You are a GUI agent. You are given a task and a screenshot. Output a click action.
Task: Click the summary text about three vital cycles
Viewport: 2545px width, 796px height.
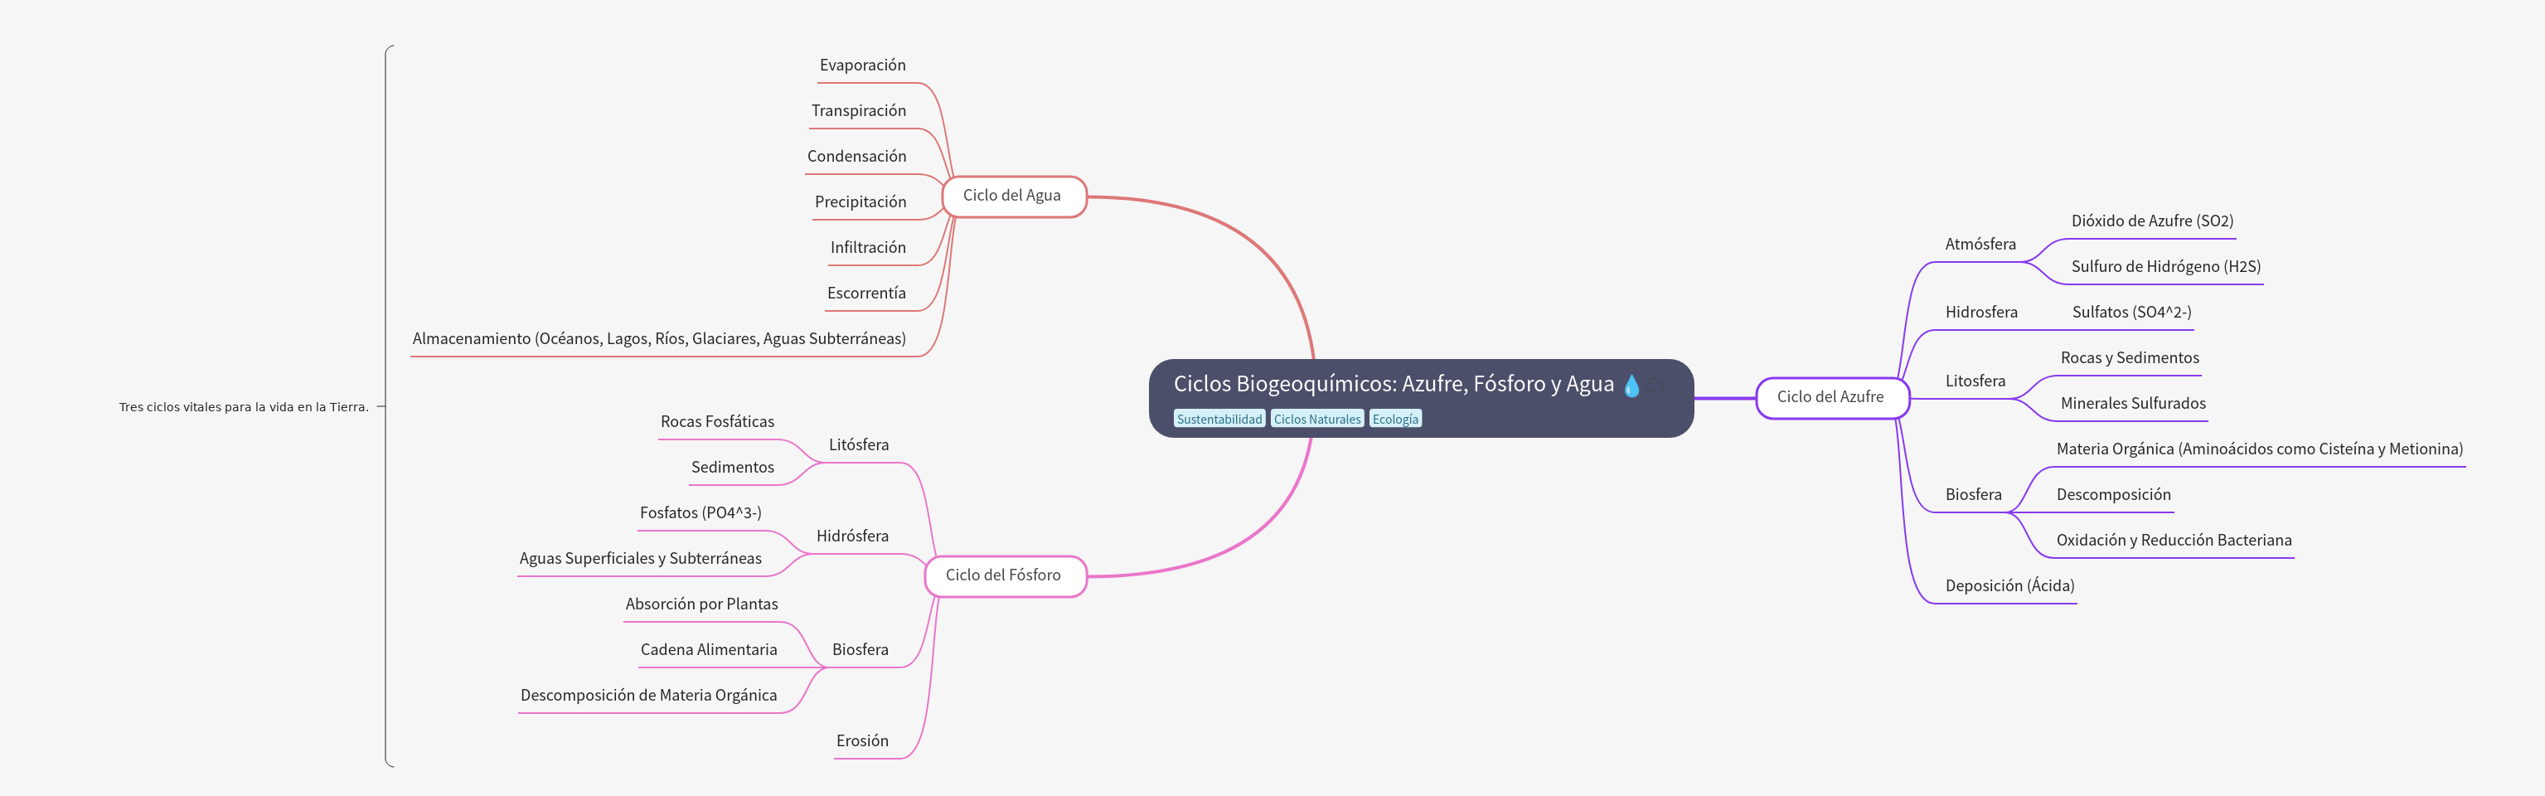[x=244, y=407]
